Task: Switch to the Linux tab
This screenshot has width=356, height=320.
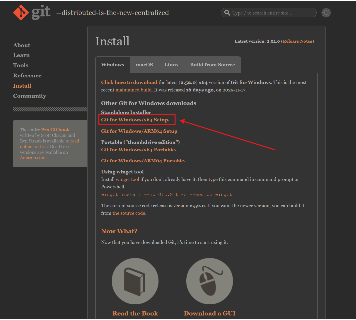Action: click(x=172, y=65)
